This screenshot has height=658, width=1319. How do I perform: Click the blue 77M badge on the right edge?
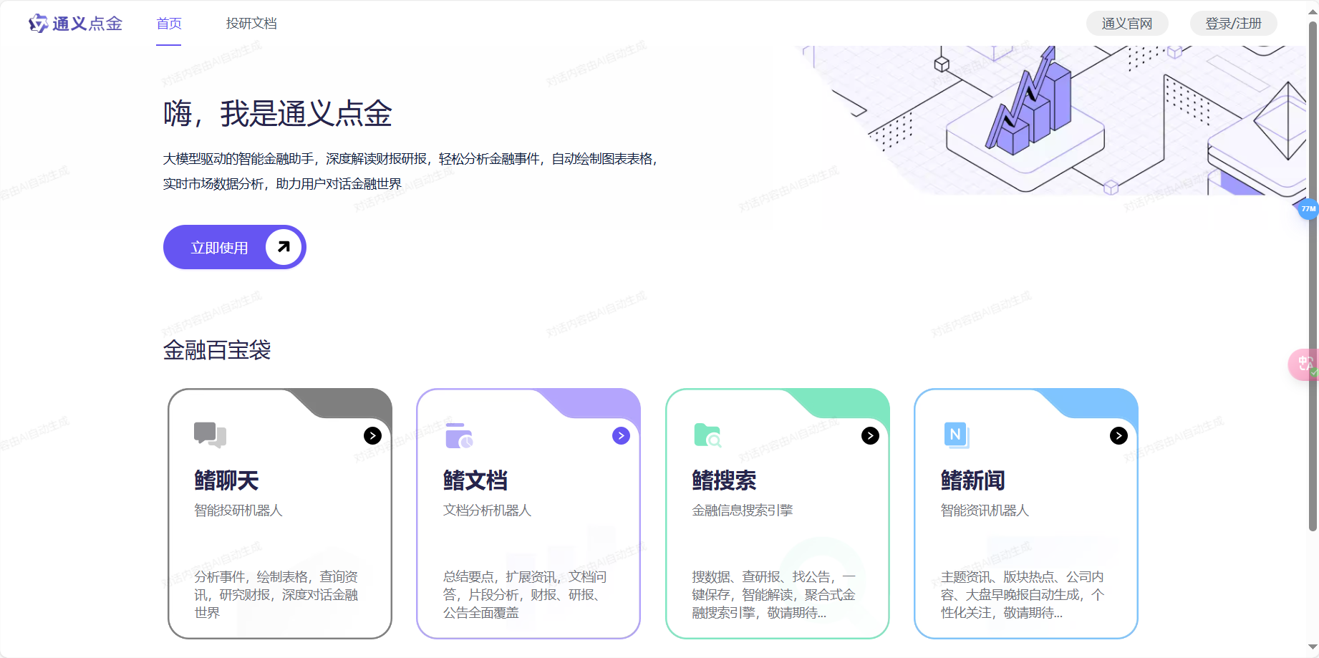pos(1307,209)
